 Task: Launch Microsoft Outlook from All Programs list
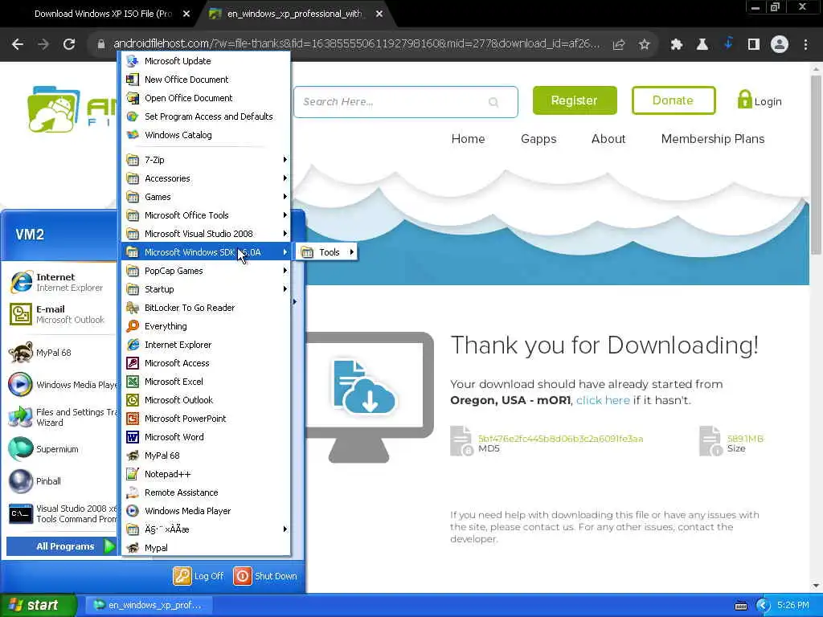click(x=206, y=400)
